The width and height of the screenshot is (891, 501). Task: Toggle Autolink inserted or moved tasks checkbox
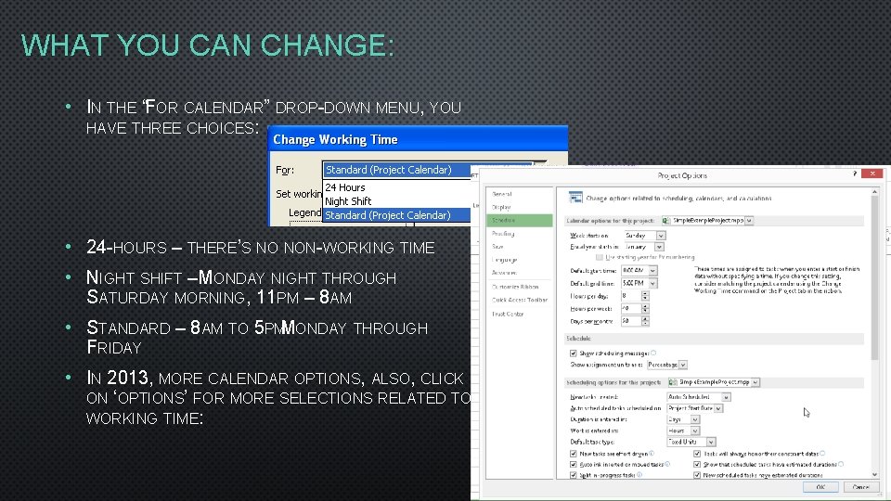click(573, 465)
